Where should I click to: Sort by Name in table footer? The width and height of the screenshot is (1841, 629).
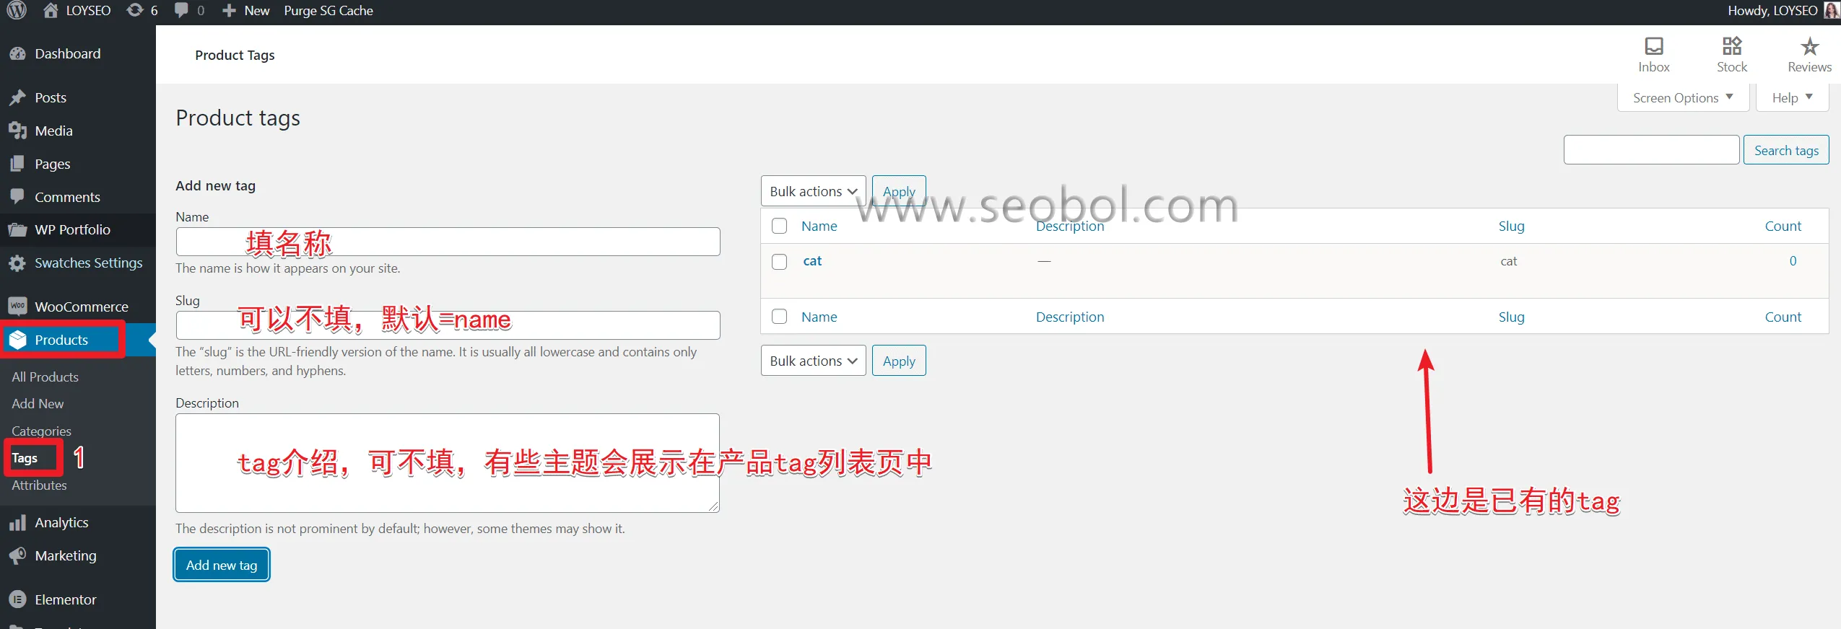pos(819,317)
